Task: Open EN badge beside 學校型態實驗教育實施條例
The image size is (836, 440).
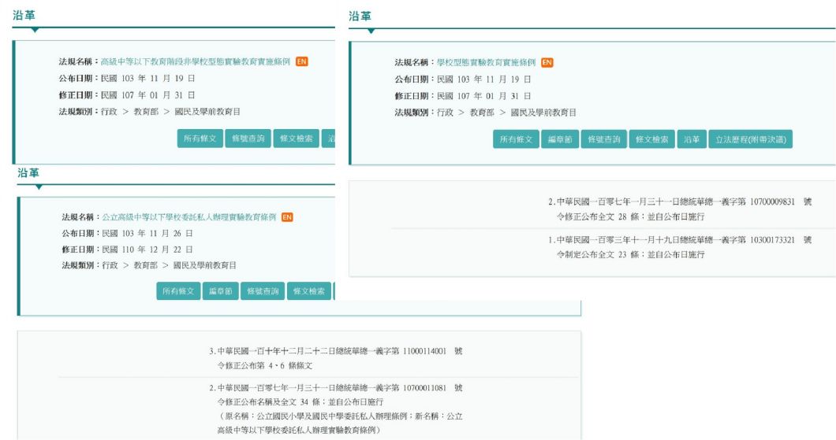Action: [x=547, y=63]
